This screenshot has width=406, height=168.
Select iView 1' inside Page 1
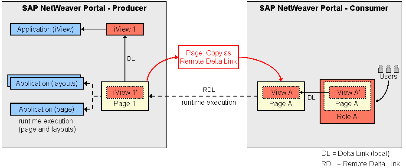[125, 93]
